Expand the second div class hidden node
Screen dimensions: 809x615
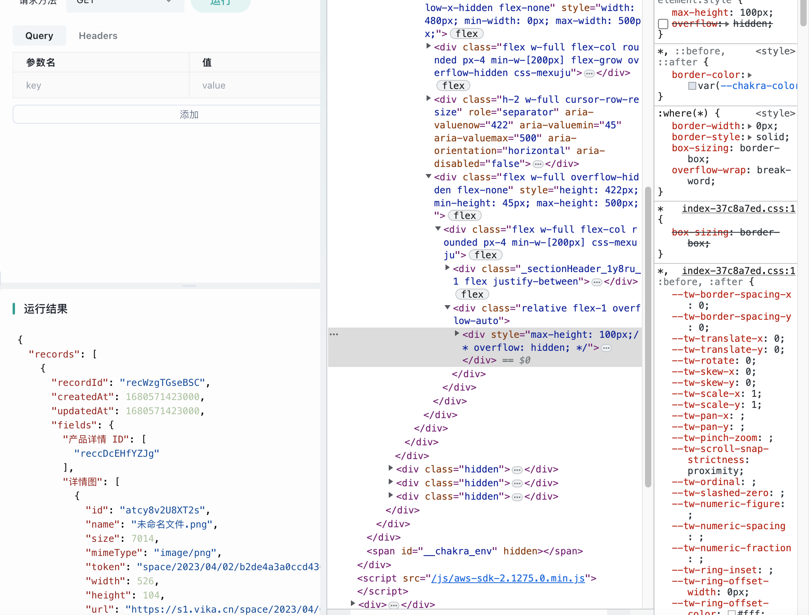pos(390,483)
